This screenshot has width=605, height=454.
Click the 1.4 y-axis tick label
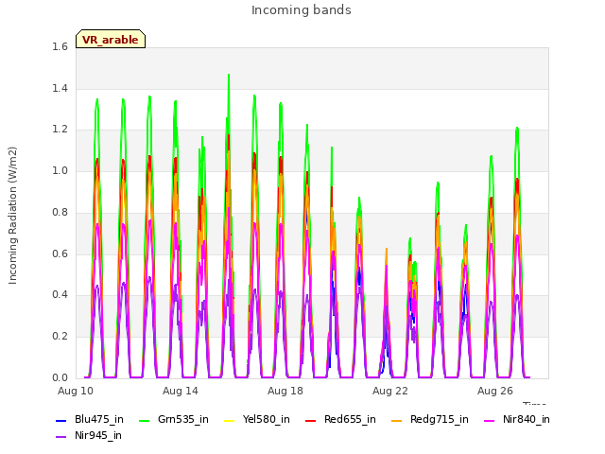click(x=60, y=88)
